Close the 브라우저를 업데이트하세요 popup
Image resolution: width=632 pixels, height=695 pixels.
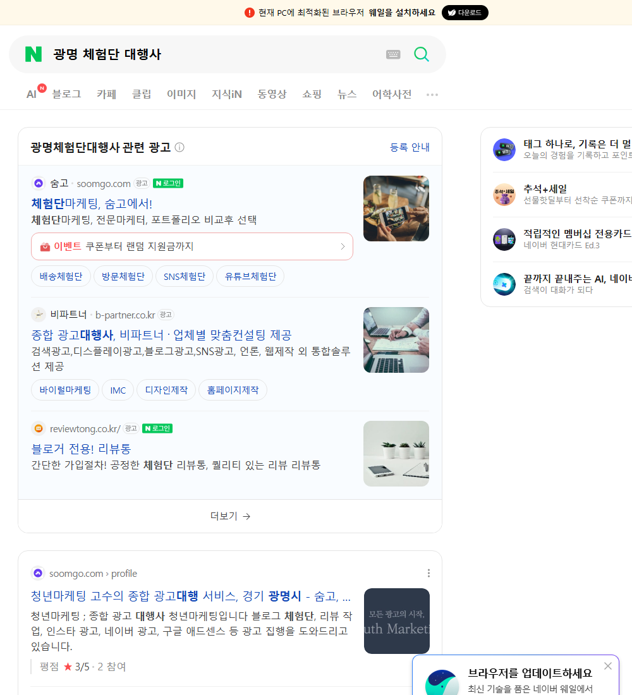pos(607,666)
